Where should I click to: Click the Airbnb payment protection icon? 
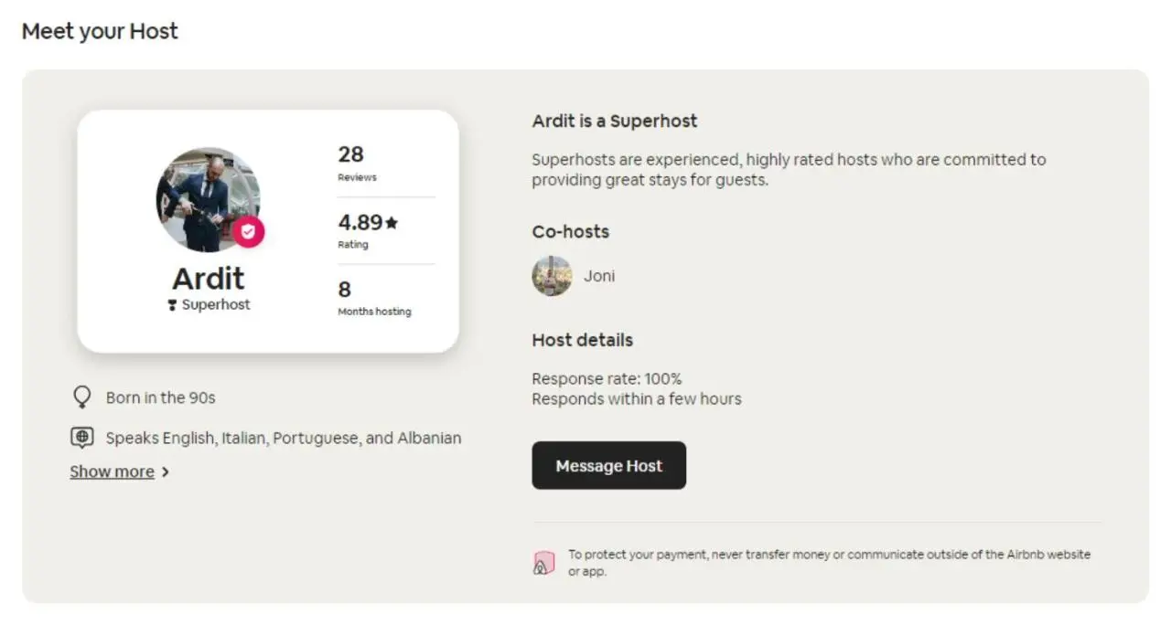(543, 563)
